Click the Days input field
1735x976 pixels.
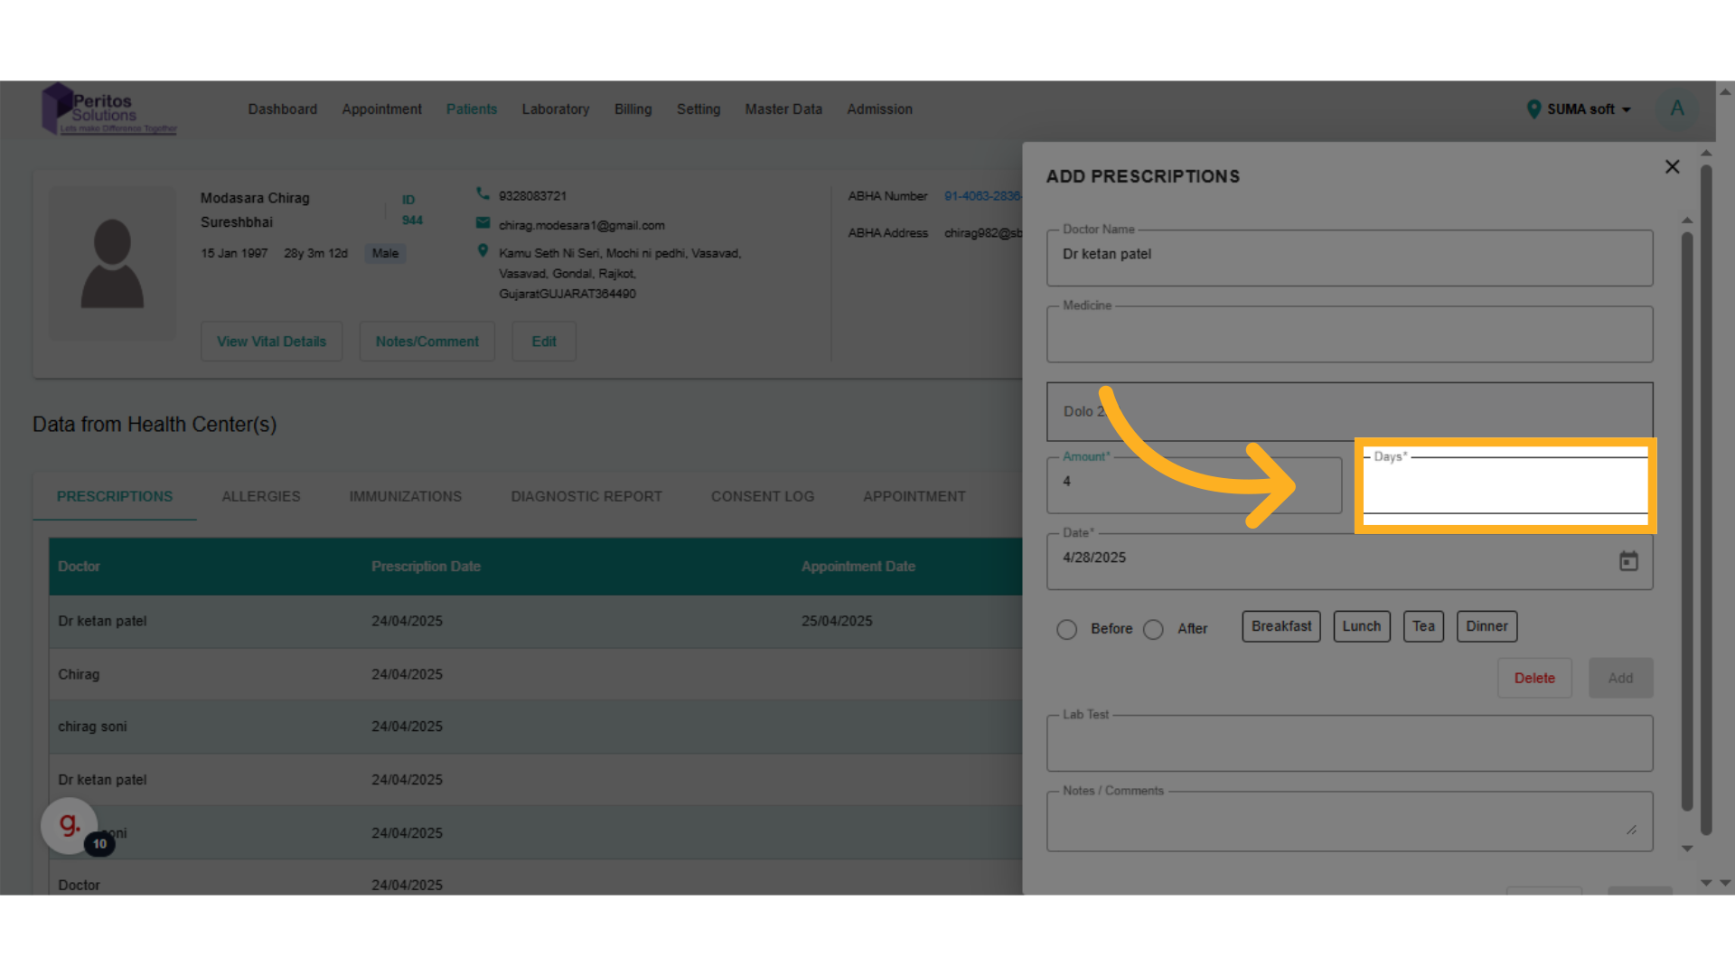point(1505,485)
